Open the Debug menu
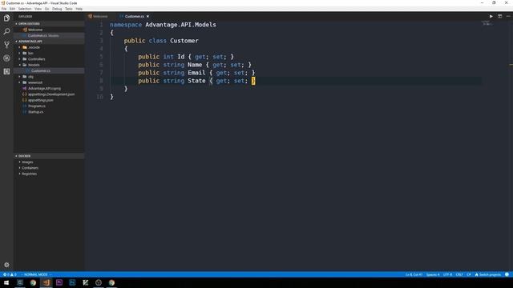Viewport: 513px width, 288px height. click(57, 9)
